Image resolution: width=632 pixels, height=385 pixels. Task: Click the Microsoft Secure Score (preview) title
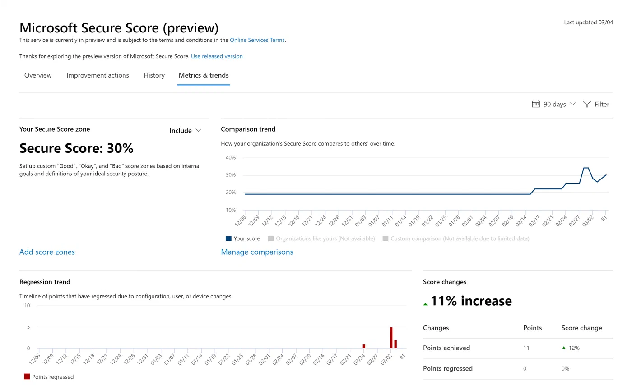click(x=119, y=28)
